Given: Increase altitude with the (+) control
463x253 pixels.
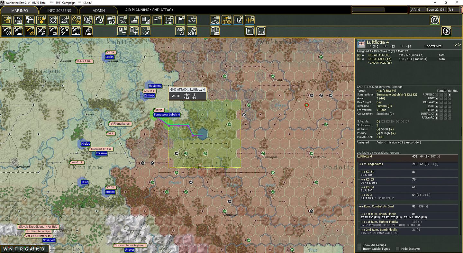Looking at the screenshot, I should (391, 129).
